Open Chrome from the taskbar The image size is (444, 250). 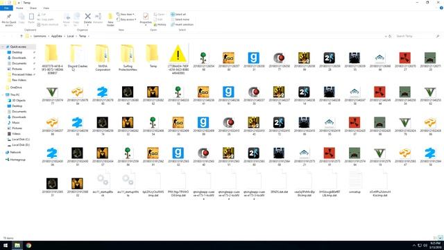pyautogui.click(x=28, y=245)
